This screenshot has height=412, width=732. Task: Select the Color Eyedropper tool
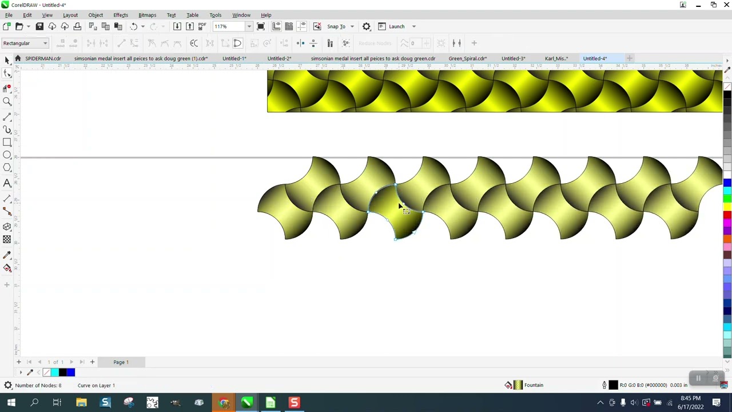7,255
